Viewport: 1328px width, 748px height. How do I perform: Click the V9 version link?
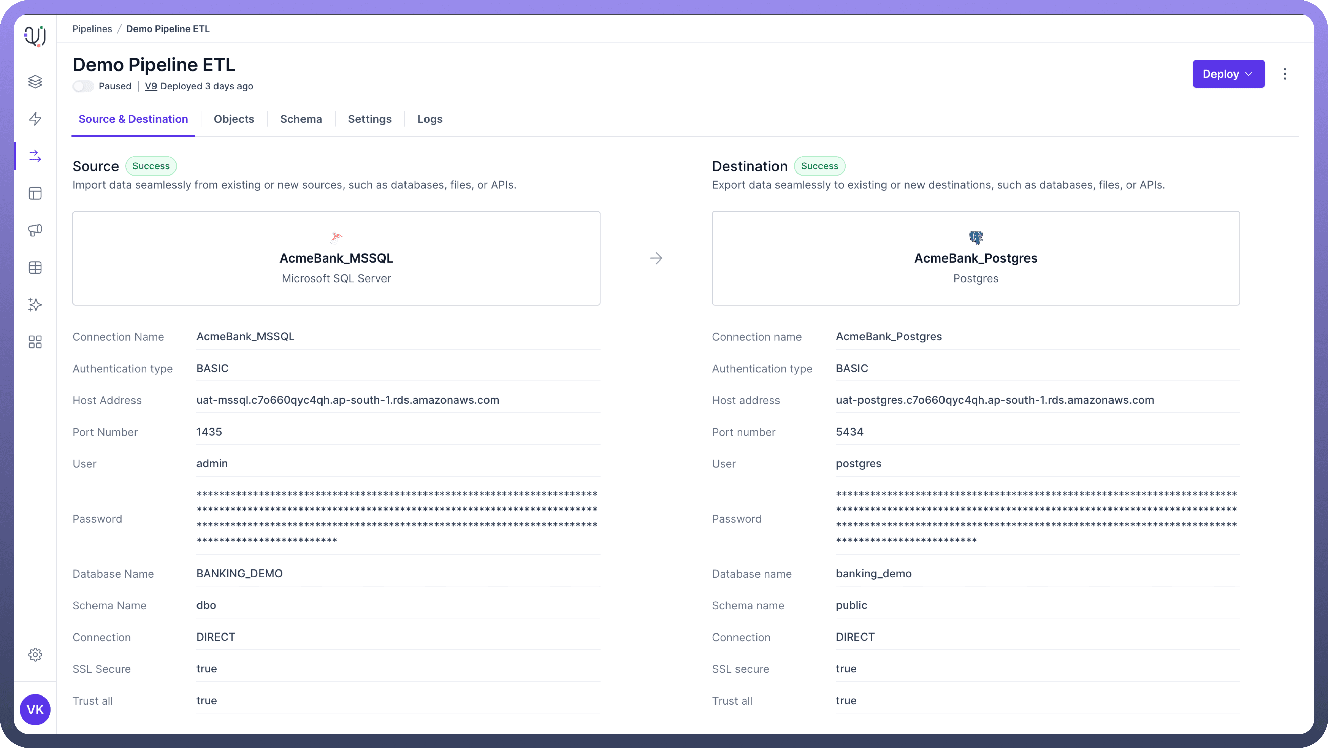pos(150,86)
